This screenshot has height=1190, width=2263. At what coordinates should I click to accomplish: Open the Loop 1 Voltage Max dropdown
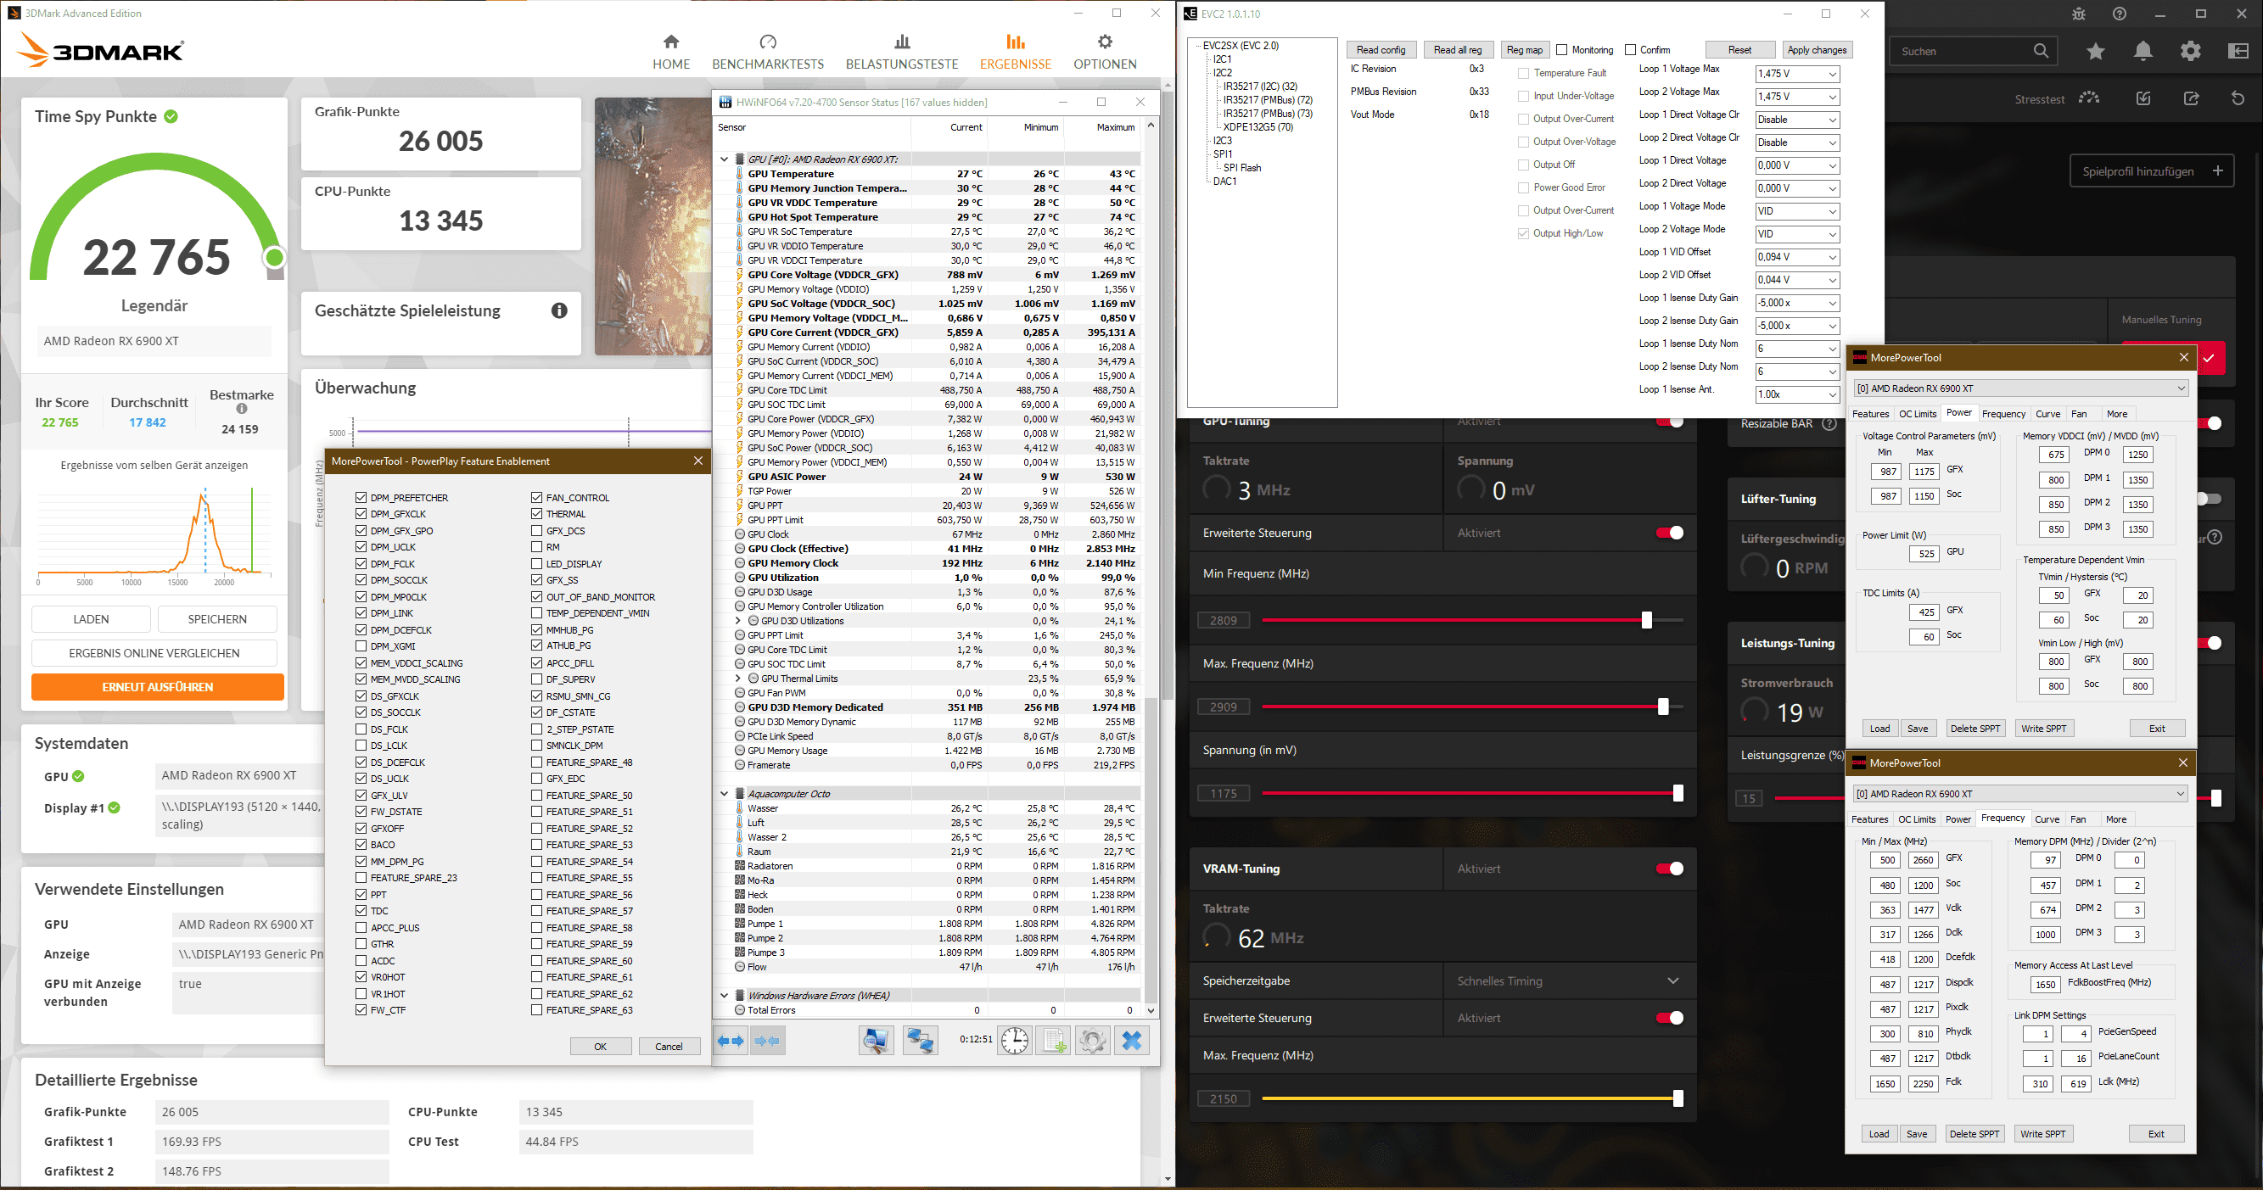[x=1796, y=74]
